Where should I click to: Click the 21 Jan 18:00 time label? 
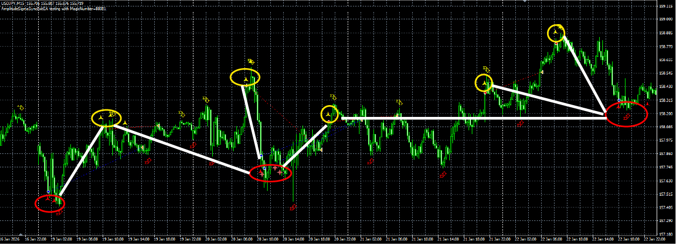(474, 239)
